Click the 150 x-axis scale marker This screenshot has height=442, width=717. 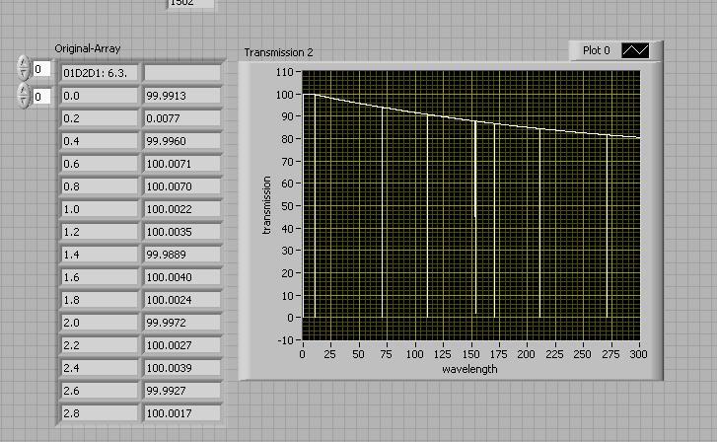pyautogui.click(x=470, y=354)
